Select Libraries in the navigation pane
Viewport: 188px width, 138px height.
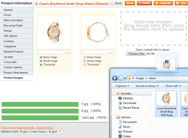click(124, 117)
